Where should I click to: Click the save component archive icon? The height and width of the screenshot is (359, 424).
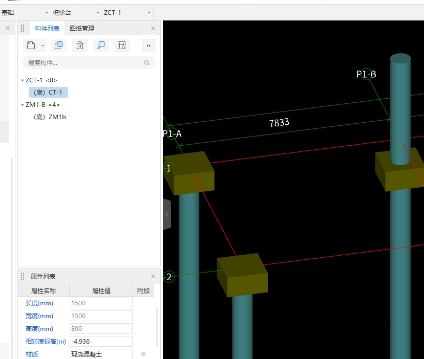tap(122, 46)
